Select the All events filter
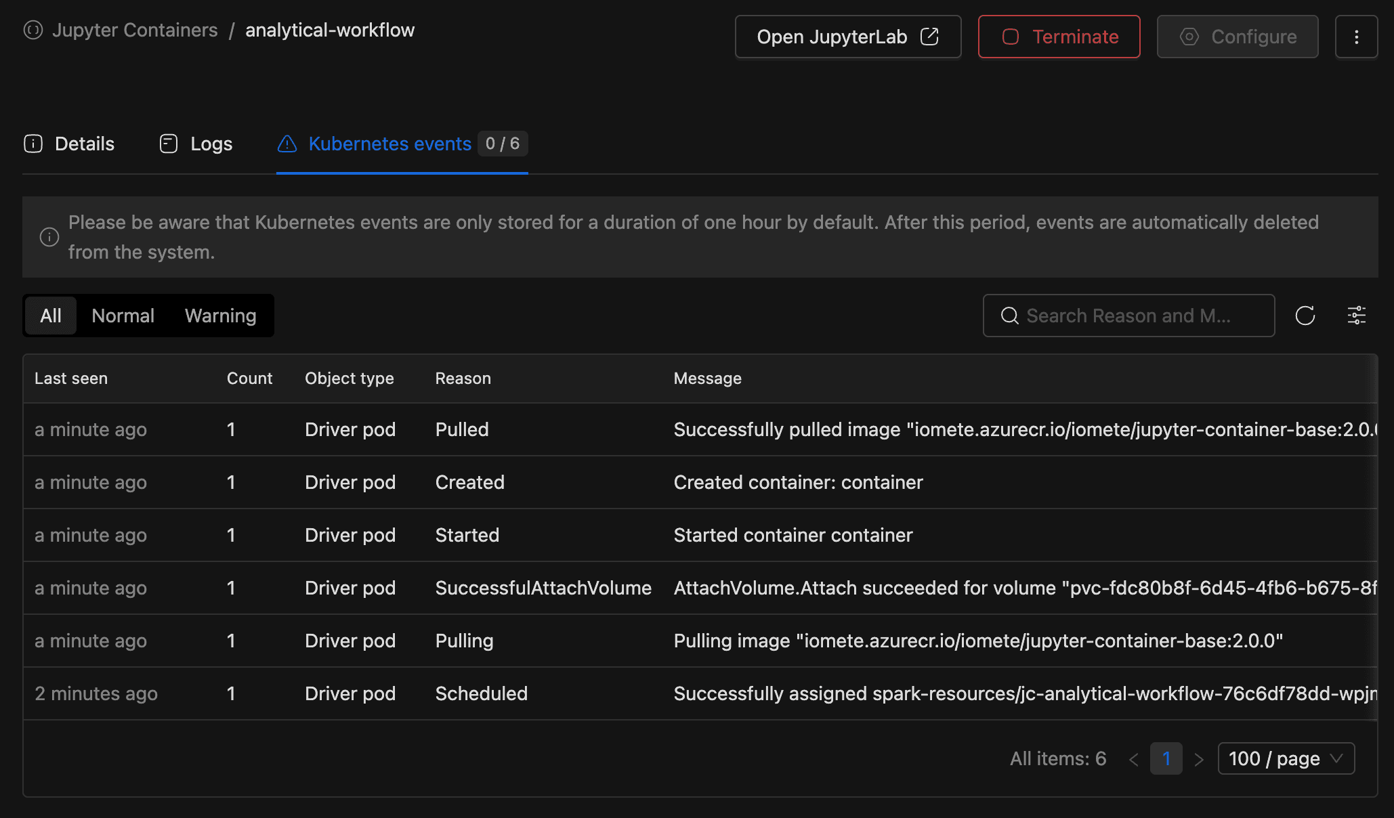 point(51,316)
